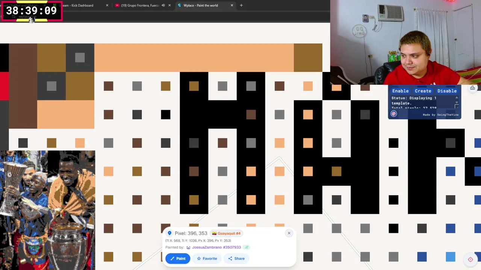Click the JZ alliance badge
Screen dimensions: 481x270
(x=247, y=247)
